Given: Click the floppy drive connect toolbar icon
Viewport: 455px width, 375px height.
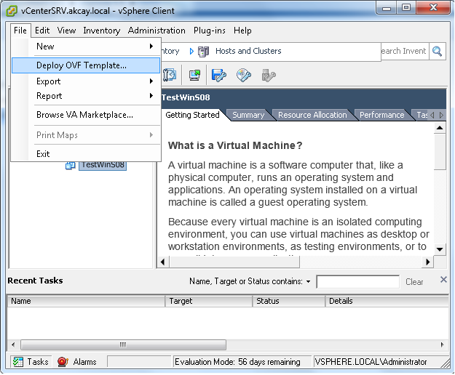Looking at the screenshot, I should click(x=219, y=76).
